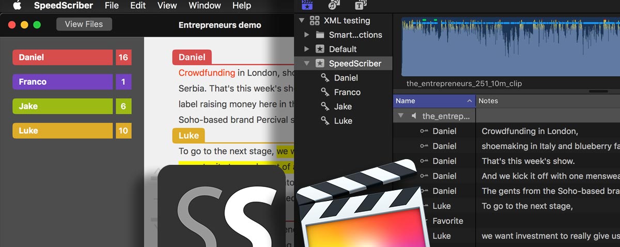Expand the Smart Collections folder

[306, 35]
